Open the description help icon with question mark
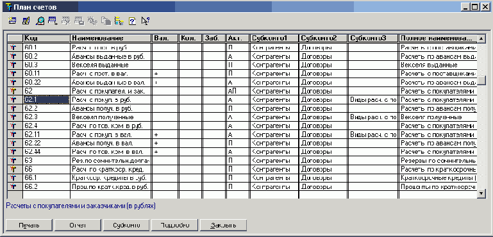This screenshot has height=237, width=493. [x=132, y=21]
